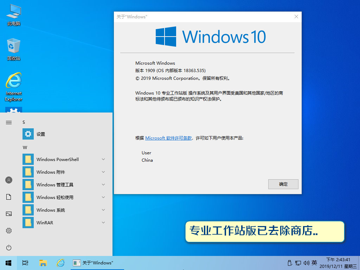The height and width of the screenshot is (270, 360).
Task: Click the 2019 Microsoft Corporation copyright line
Action: [x=183, y=78]
